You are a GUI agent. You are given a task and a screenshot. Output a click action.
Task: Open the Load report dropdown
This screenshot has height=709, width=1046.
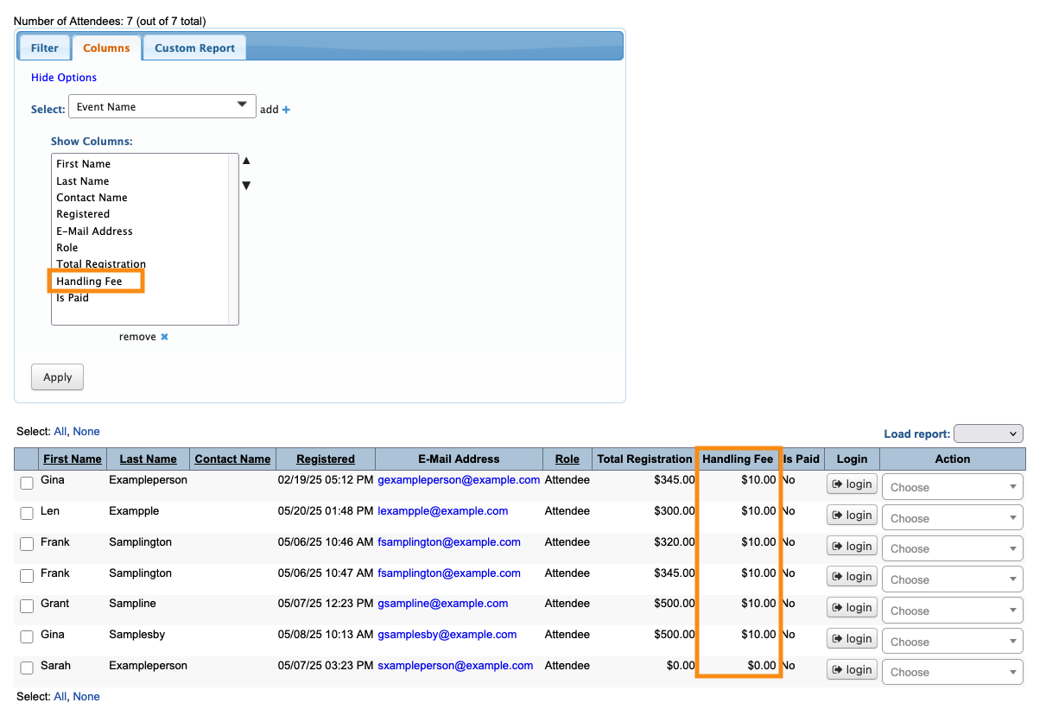click(988, 434)
